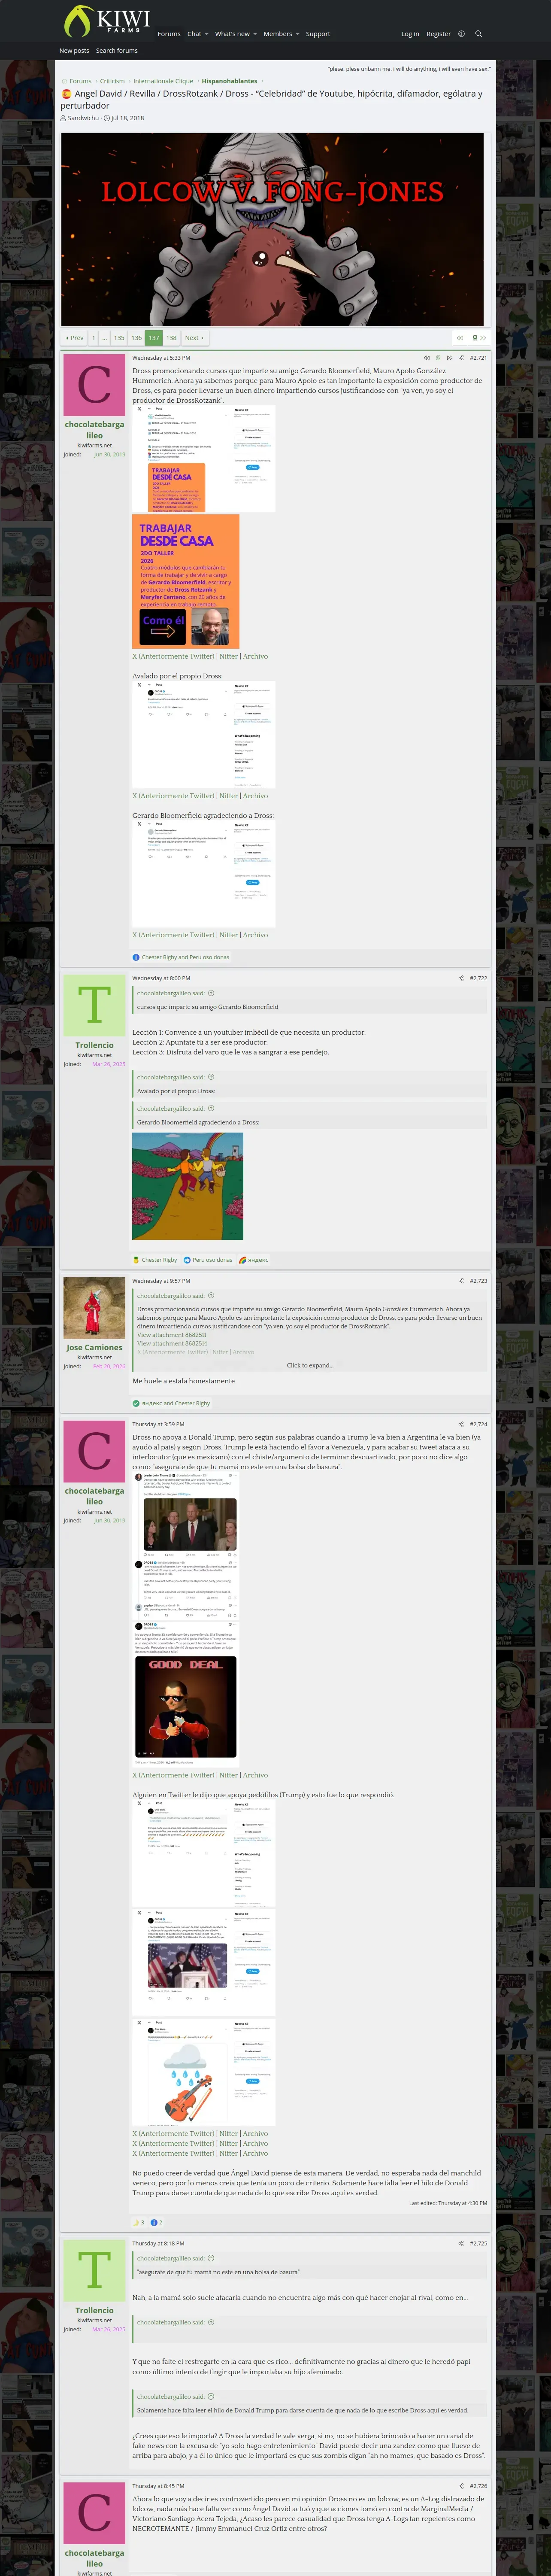
Task: Go to the Next page
Action: point(193,338)
